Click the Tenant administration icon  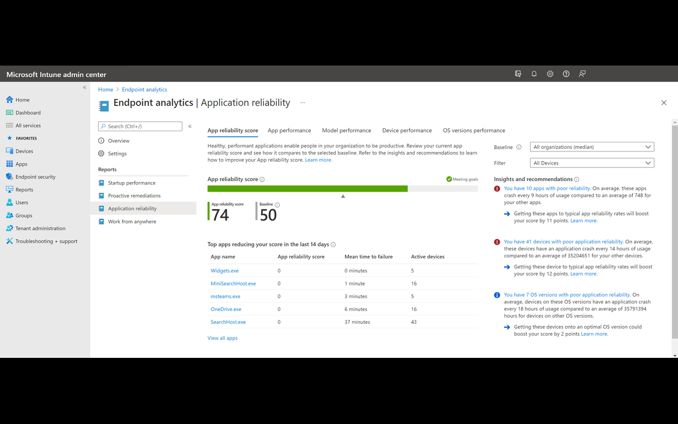[10, 228]
